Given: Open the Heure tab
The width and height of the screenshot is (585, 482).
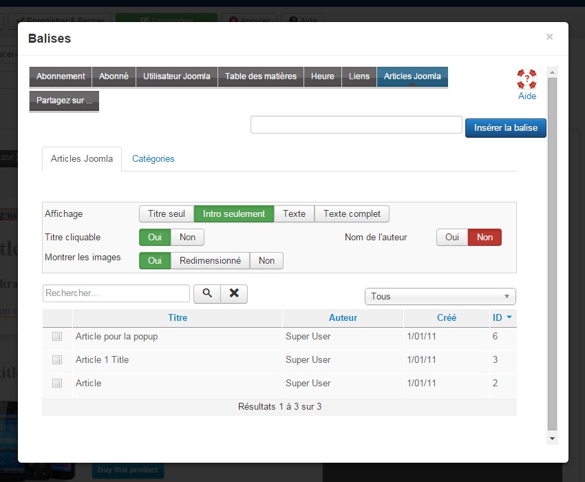Looking at the screenshot, I should click(323, 76).
